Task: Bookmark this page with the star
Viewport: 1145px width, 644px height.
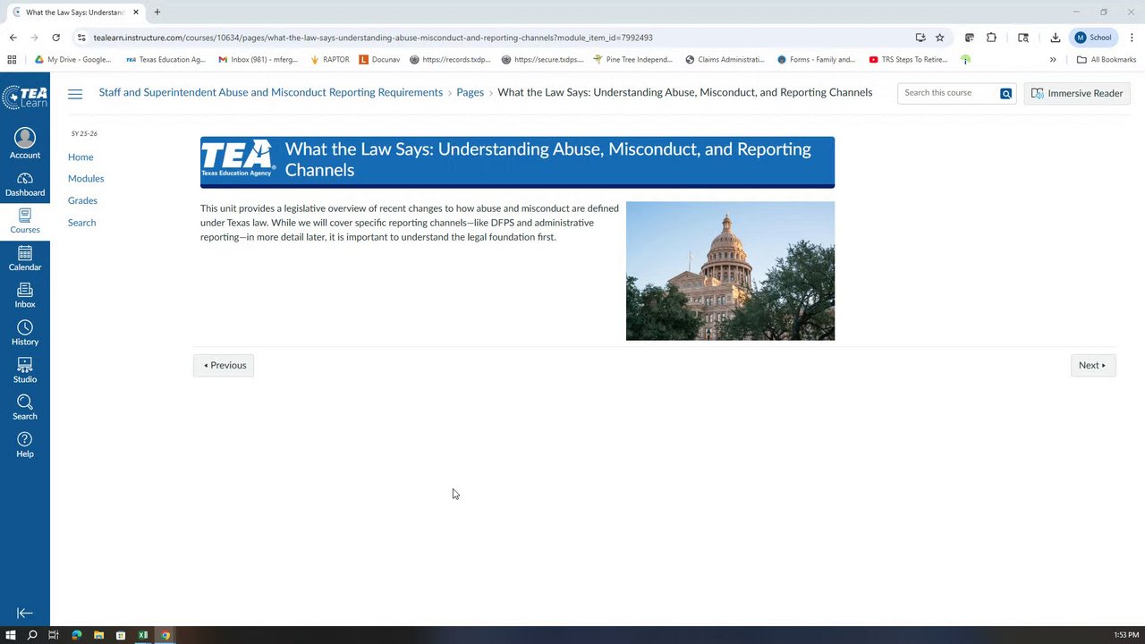Action: (939, 38)
